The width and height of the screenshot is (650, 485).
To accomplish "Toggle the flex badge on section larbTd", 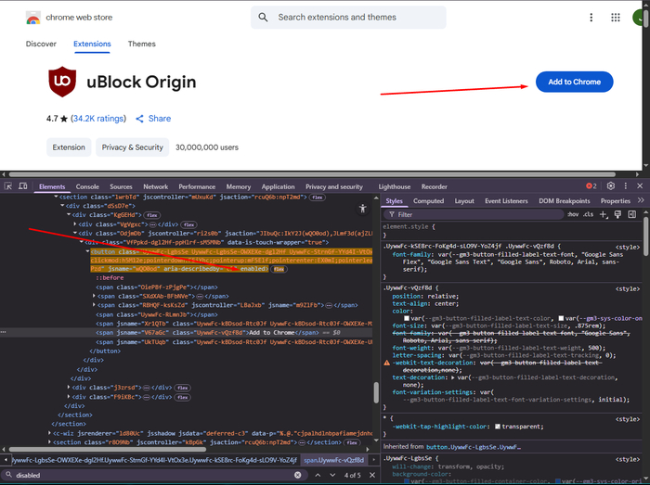I will coord(317,198).
